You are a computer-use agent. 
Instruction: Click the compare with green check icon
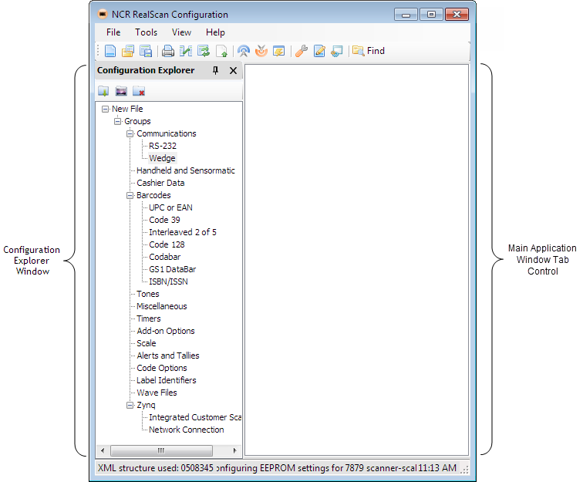[x=186, y=51]
